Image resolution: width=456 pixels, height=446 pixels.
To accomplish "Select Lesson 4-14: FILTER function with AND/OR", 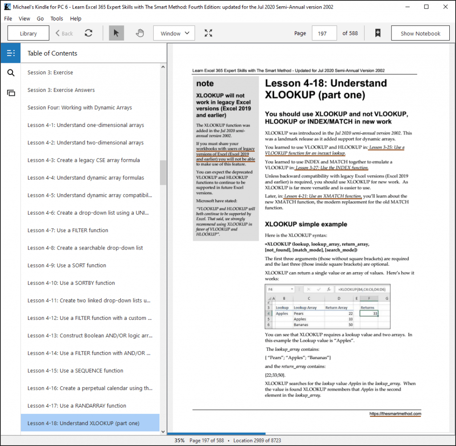I will pyautogui.click(x=90, y=353).
